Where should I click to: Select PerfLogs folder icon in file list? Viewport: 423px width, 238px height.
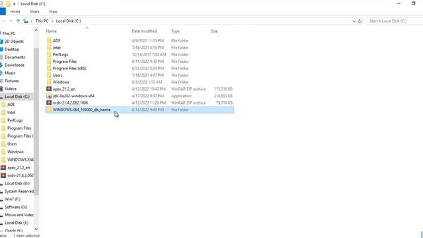click(x=49, y=54)
